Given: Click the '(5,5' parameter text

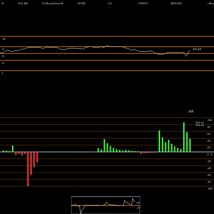Looking at the screenshot, I should pyautogui.click(x=110, y=3).
